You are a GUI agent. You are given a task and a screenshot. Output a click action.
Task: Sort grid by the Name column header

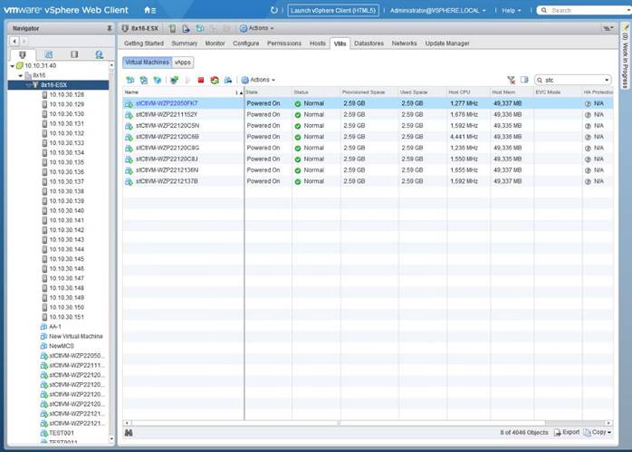(x=183, y=92)
